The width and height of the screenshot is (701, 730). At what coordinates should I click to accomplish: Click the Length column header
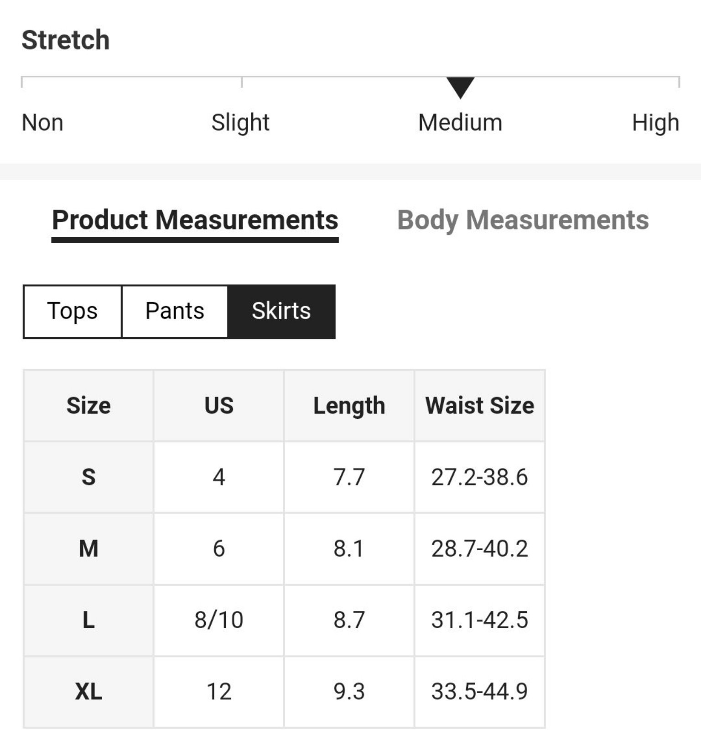pos(349,406)
